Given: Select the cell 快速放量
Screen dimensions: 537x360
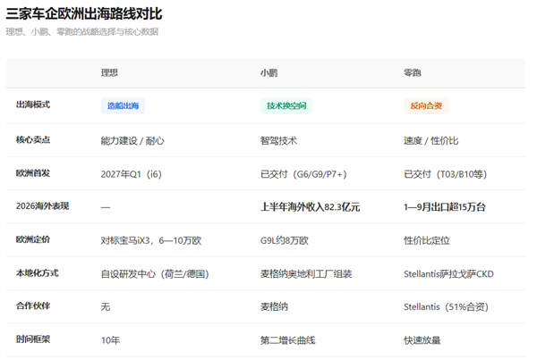Looking at the screenshot, I should tap(422, 340).
